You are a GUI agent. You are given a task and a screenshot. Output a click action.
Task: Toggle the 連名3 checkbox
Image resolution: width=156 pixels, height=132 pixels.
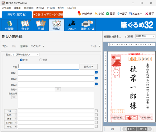pyautogui.click(x=96, y=84)
